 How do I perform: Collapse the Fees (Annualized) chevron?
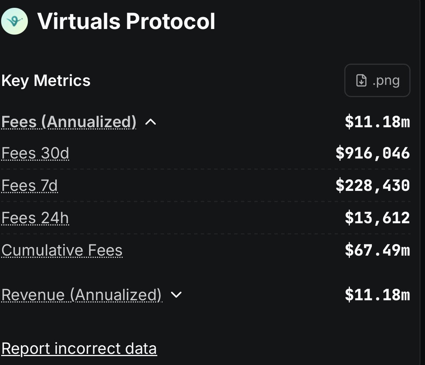click(151, 122)
